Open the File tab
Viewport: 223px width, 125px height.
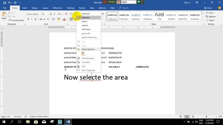click(x=5, y=8)
